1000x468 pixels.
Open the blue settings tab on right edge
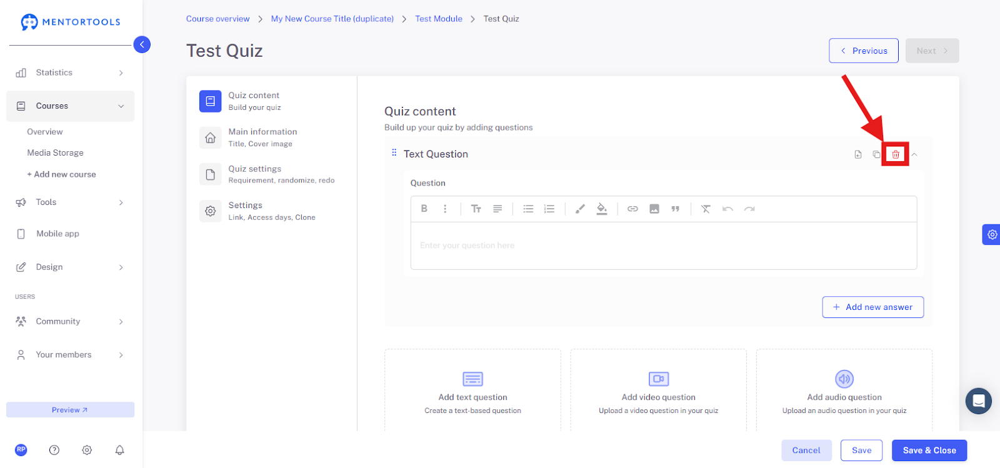pos(992,234)
